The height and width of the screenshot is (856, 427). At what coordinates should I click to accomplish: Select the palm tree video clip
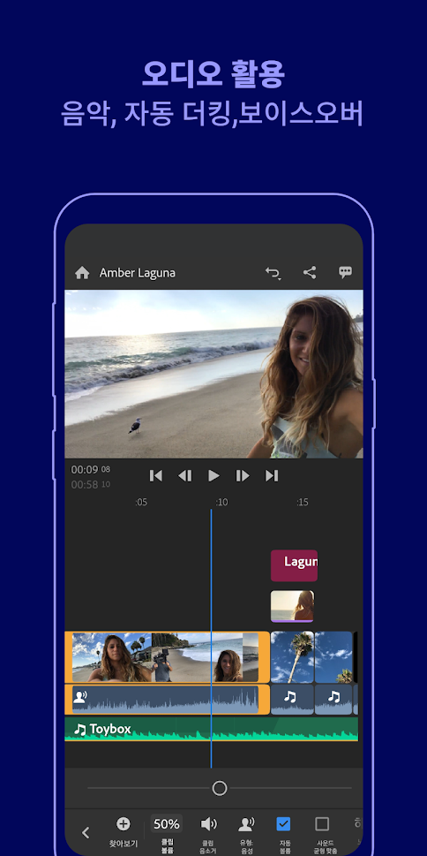pyautogui.click(x=292, y=657)
